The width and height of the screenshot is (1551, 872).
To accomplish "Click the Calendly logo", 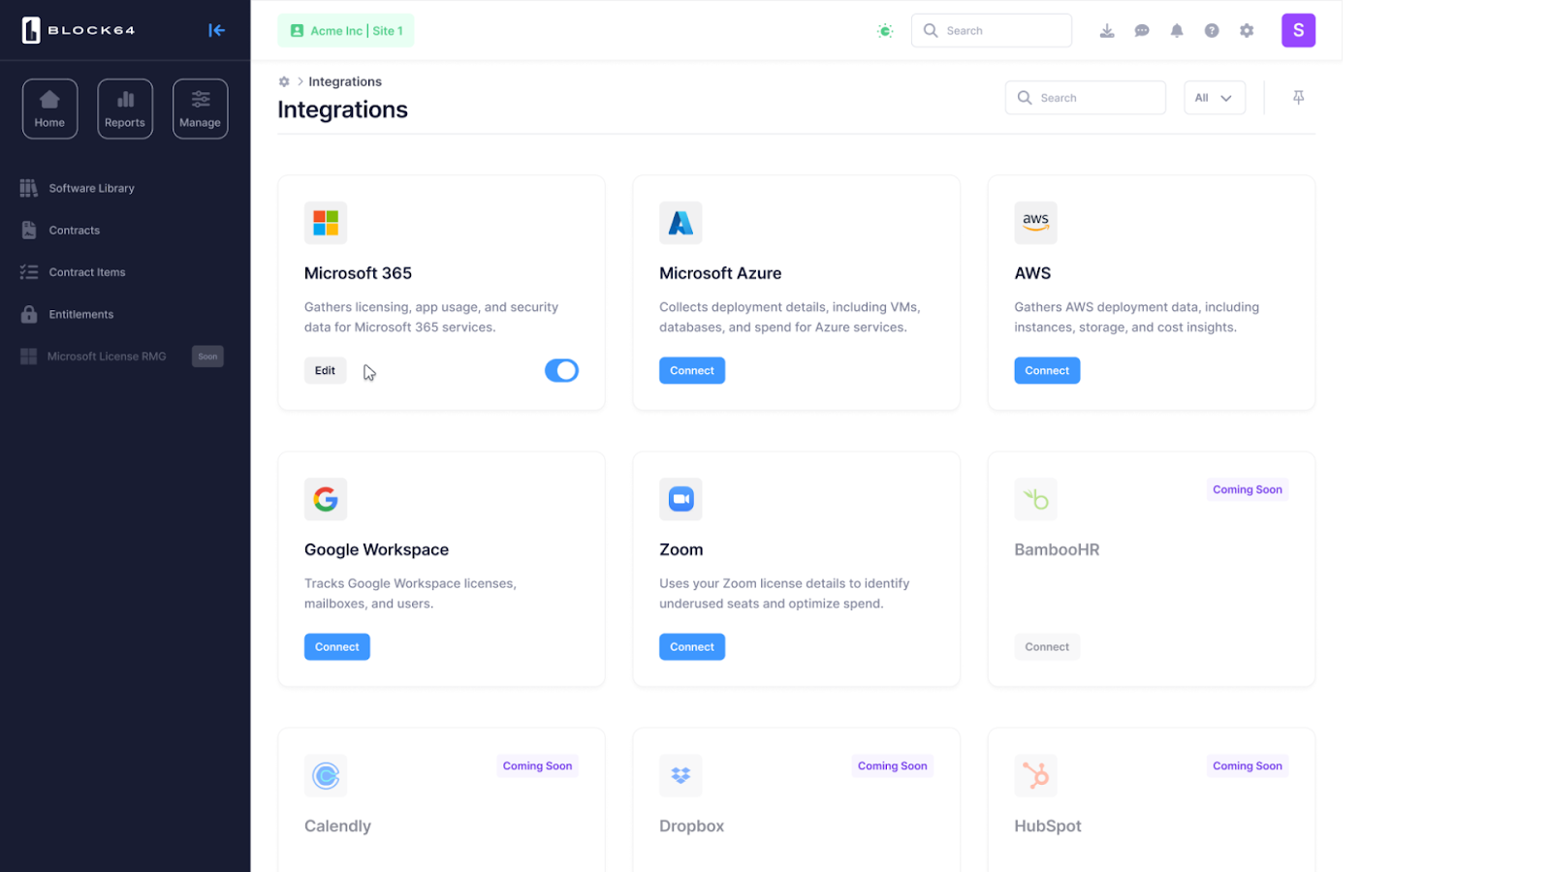I will 326,775.
